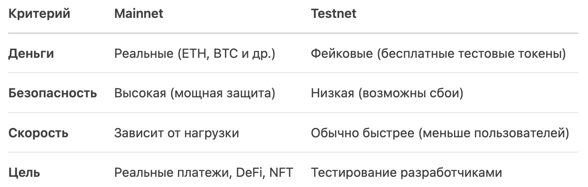Click the cell "Зависит от нагрузки"
Image resolution: width=588 pixels, height=187 pixels.
[x=176, y=133]
